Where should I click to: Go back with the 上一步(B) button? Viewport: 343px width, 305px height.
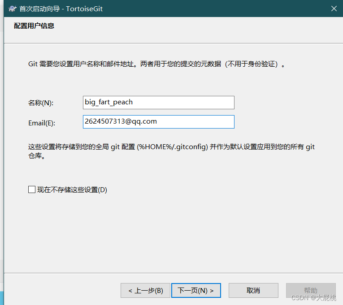tap(145, 290)
